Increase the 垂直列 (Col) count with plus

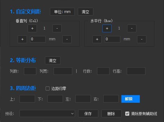tap(32, 28)
